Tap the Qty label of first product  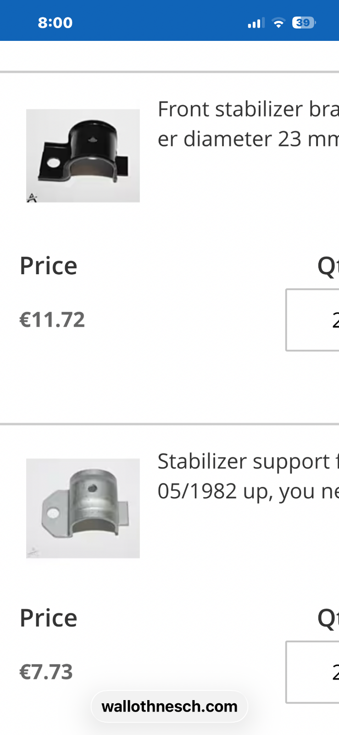coord(328,267)
